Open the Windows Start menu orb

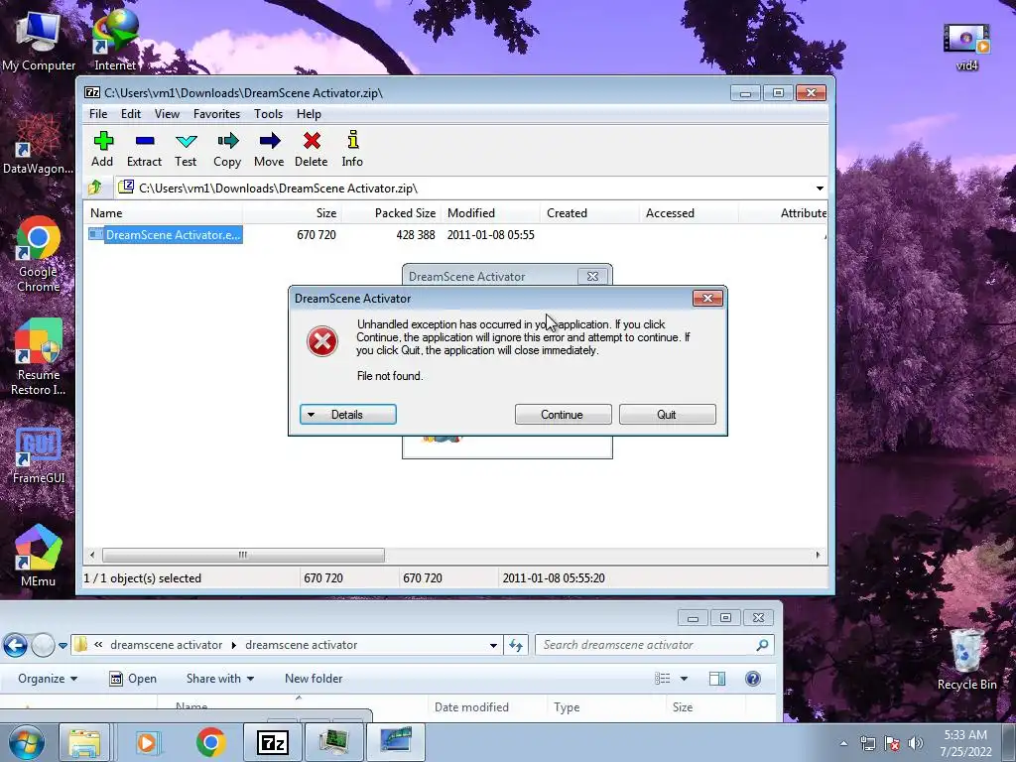point(27,742)
